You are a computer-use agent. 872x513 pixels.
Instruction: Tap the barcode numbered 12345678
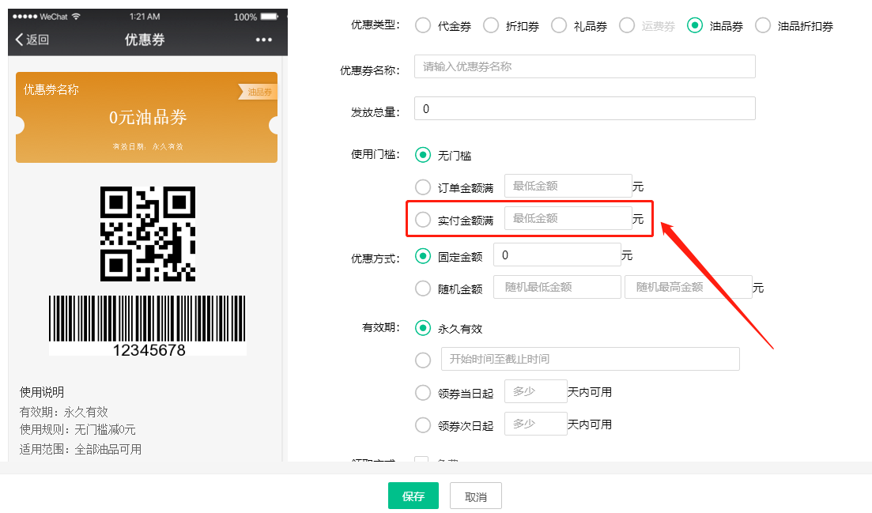point(147,326)
